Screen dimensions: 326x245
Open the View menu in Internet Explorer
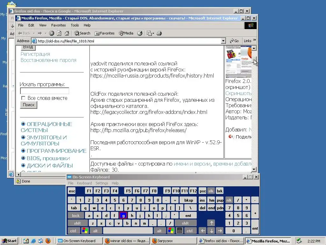pyautogui.click(x=43, y=25)
